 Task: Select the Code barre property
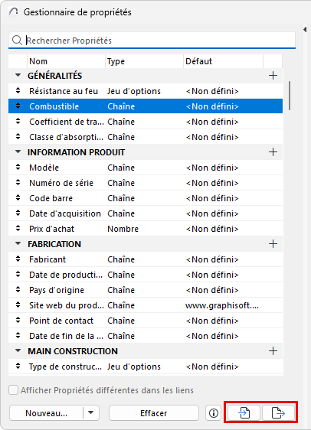[x=146, y=198]
